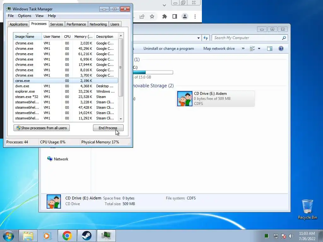The width and height of the screenshot is (323, 242).
Task: Sort processes by Image Name column
Action: [28, 37]
